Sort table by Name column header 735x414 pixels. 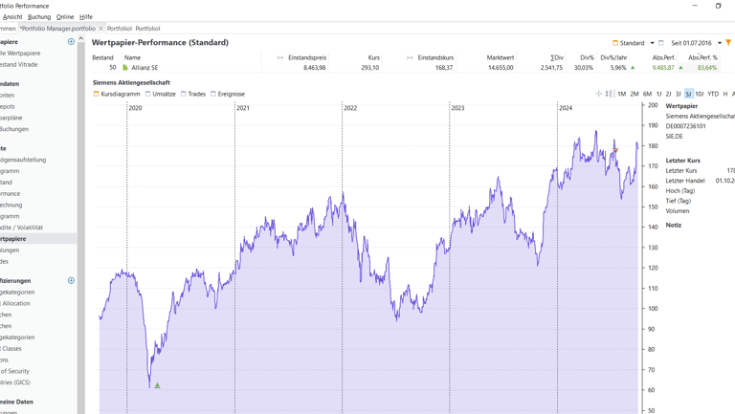(132, 57)
